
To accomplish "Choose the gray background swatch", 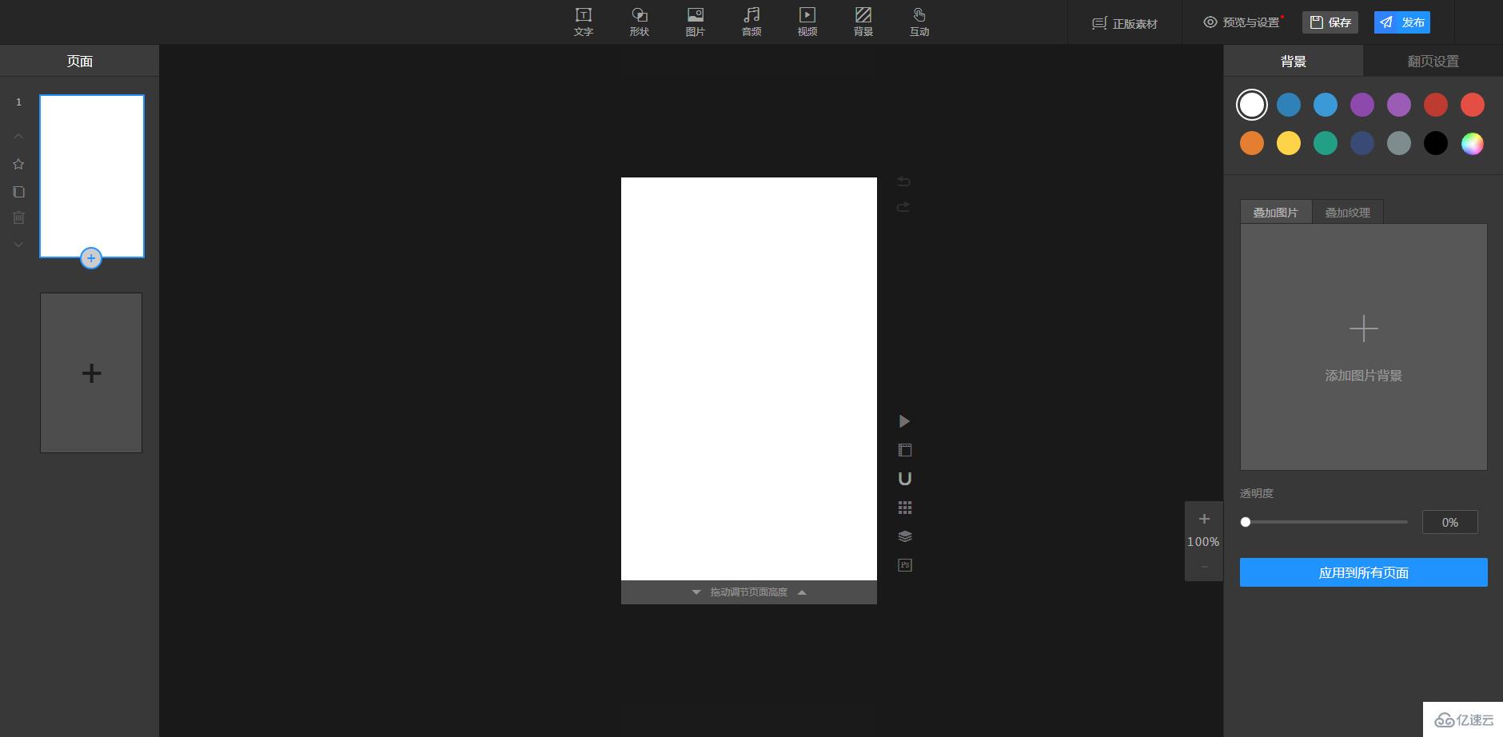I will 1399,143.
